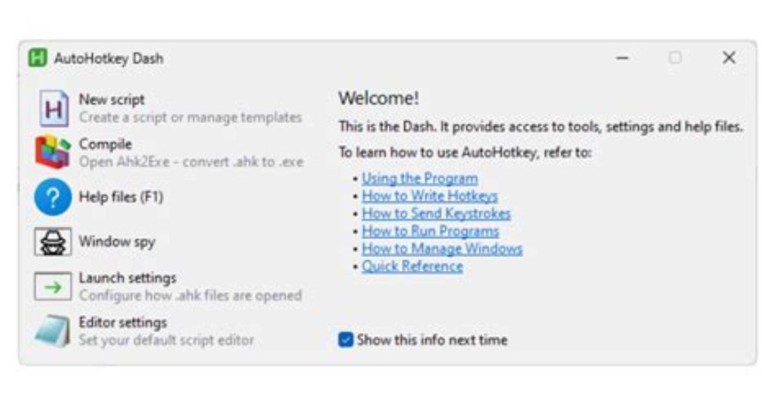The width and height of the screenshot is (775, 407).
Task: Click the Launch settings label text
Action: click(128, 278)
